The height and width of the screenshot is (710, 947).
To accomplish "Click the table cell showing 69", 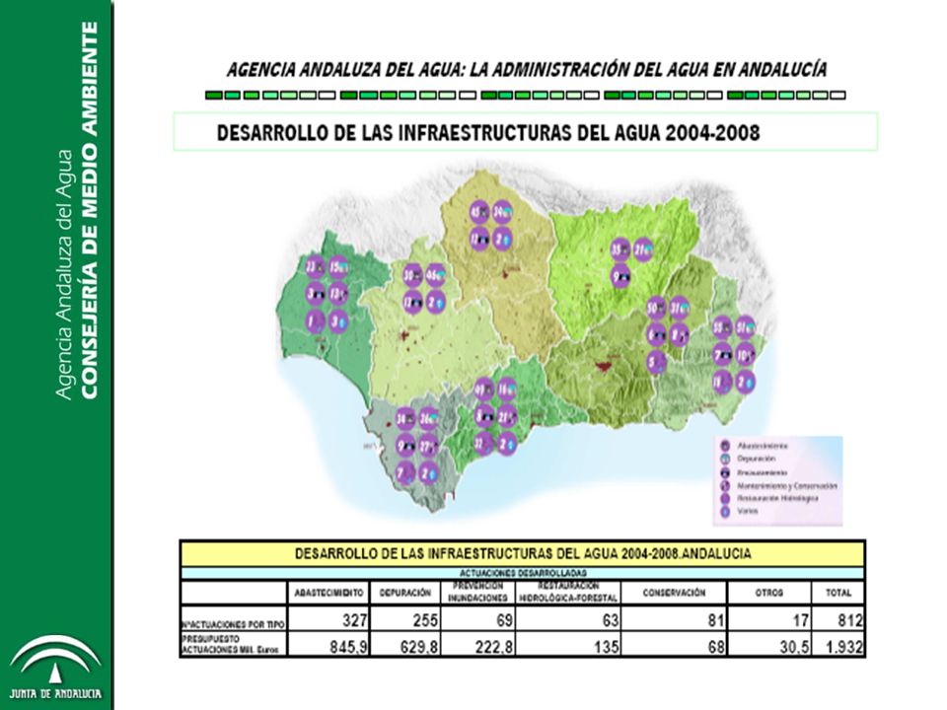I will (477, 619).
